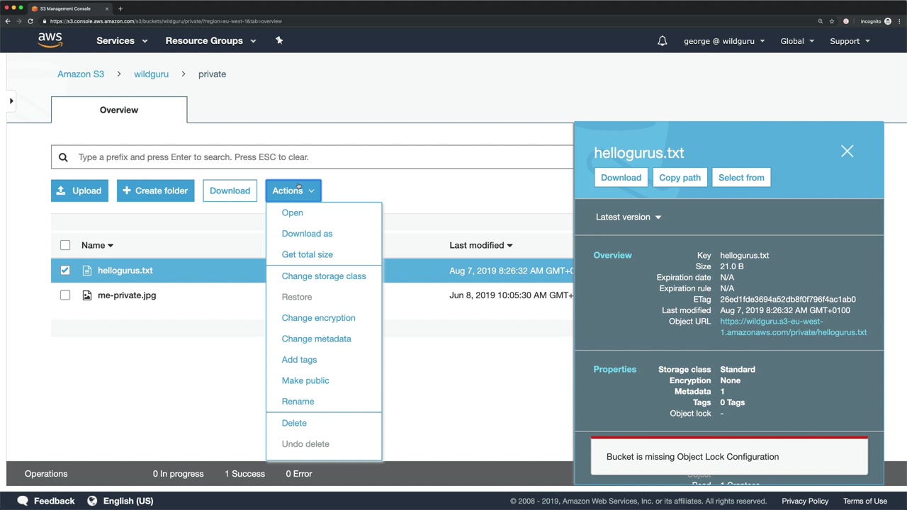The image size is (907, 510).
Task: Check the me-private.jpg row checkbox
Action: pos(65,295)
